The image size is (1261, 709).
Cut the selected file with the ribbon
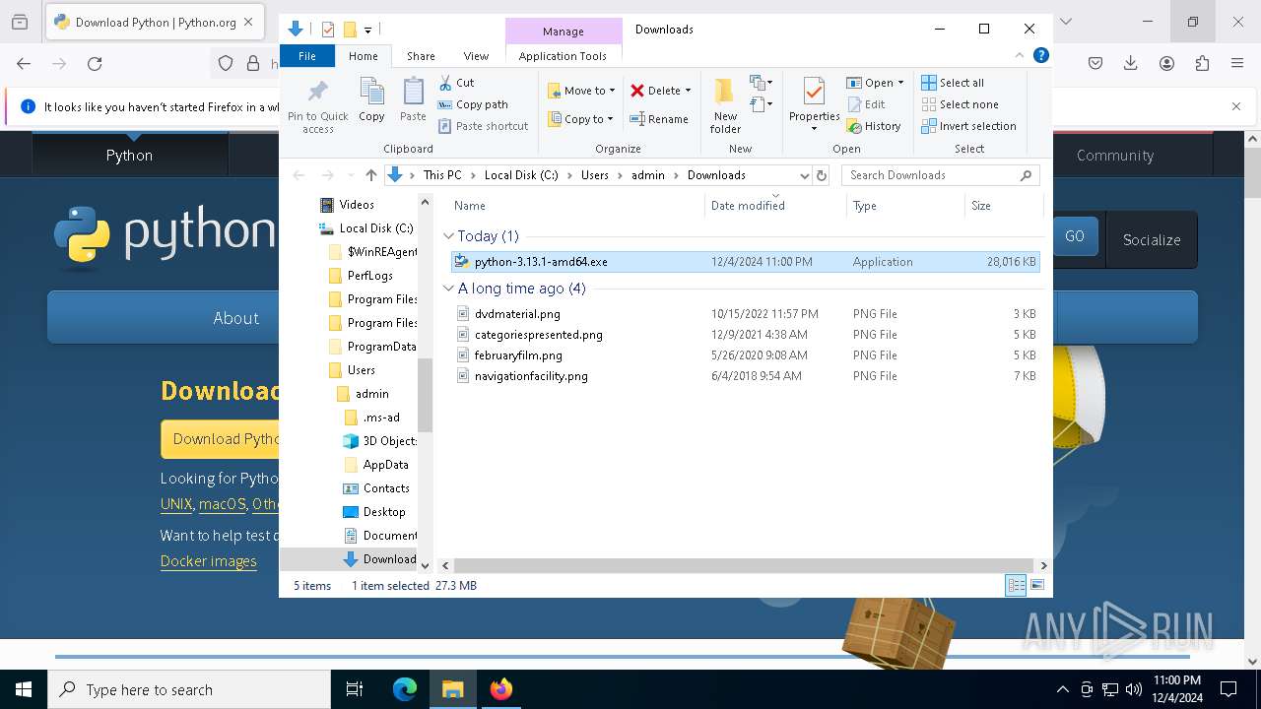click(x=456, y=83)
